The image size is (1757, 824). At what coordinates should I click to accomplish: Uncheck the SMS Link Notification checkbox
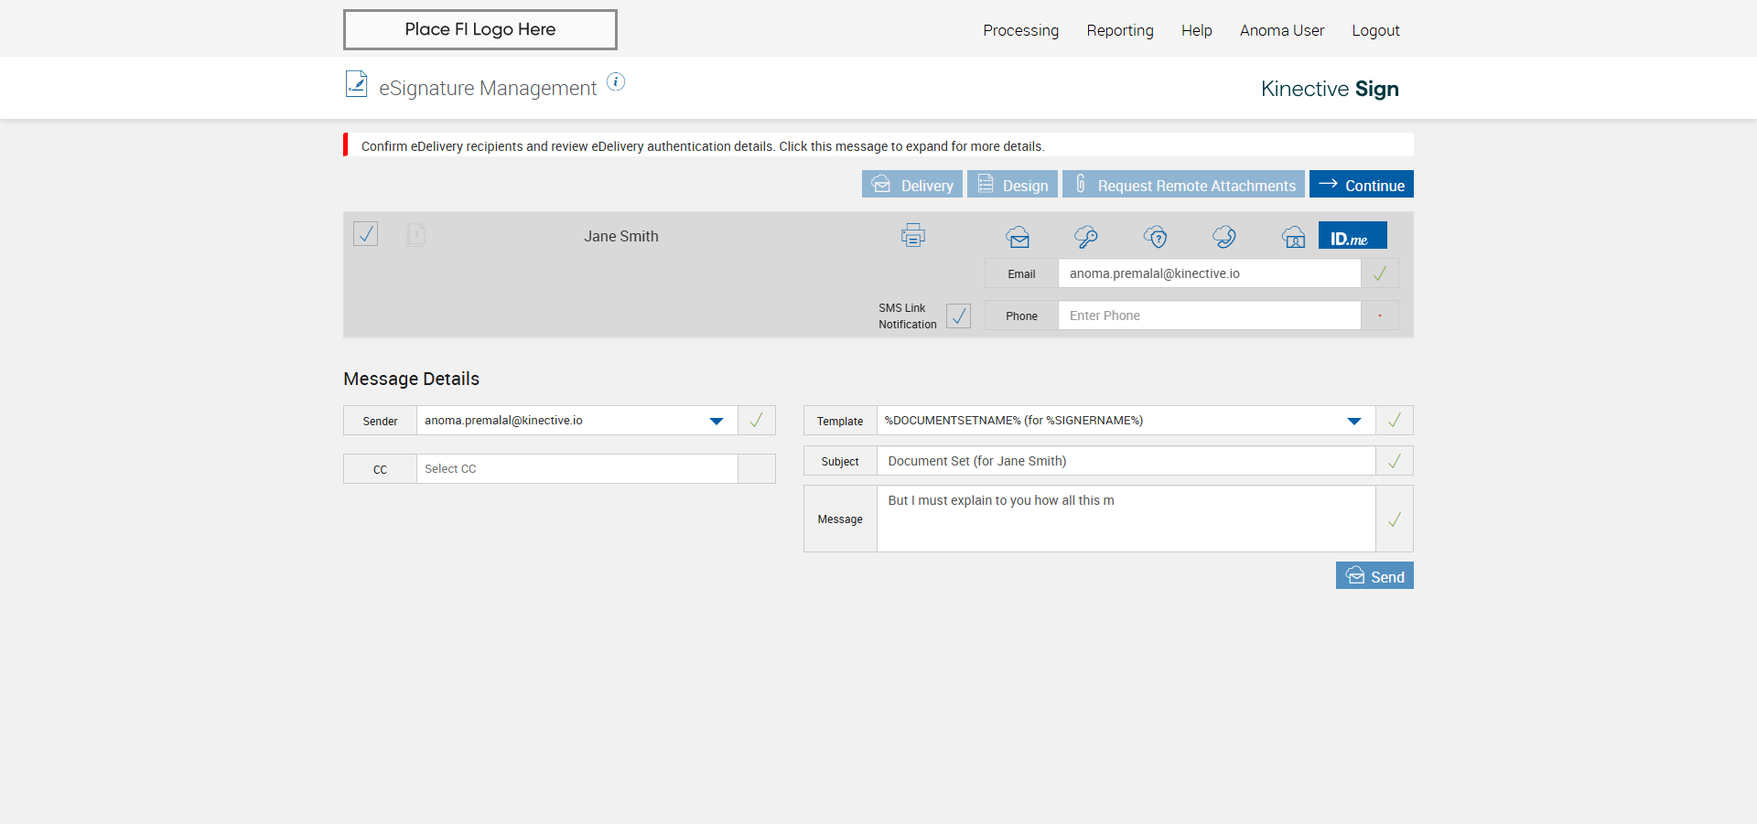[x=958, y=316]
